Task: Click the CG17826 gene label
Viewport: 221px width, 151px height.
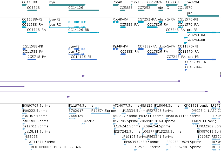Action: pyautogui.click(x=155, y=2)
